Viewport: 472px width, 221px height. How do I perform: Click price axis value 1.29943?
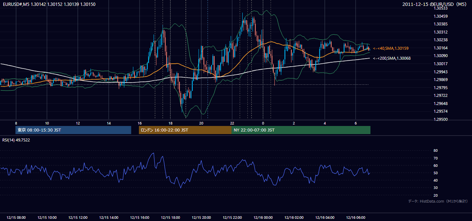click(x=441, y=72)
